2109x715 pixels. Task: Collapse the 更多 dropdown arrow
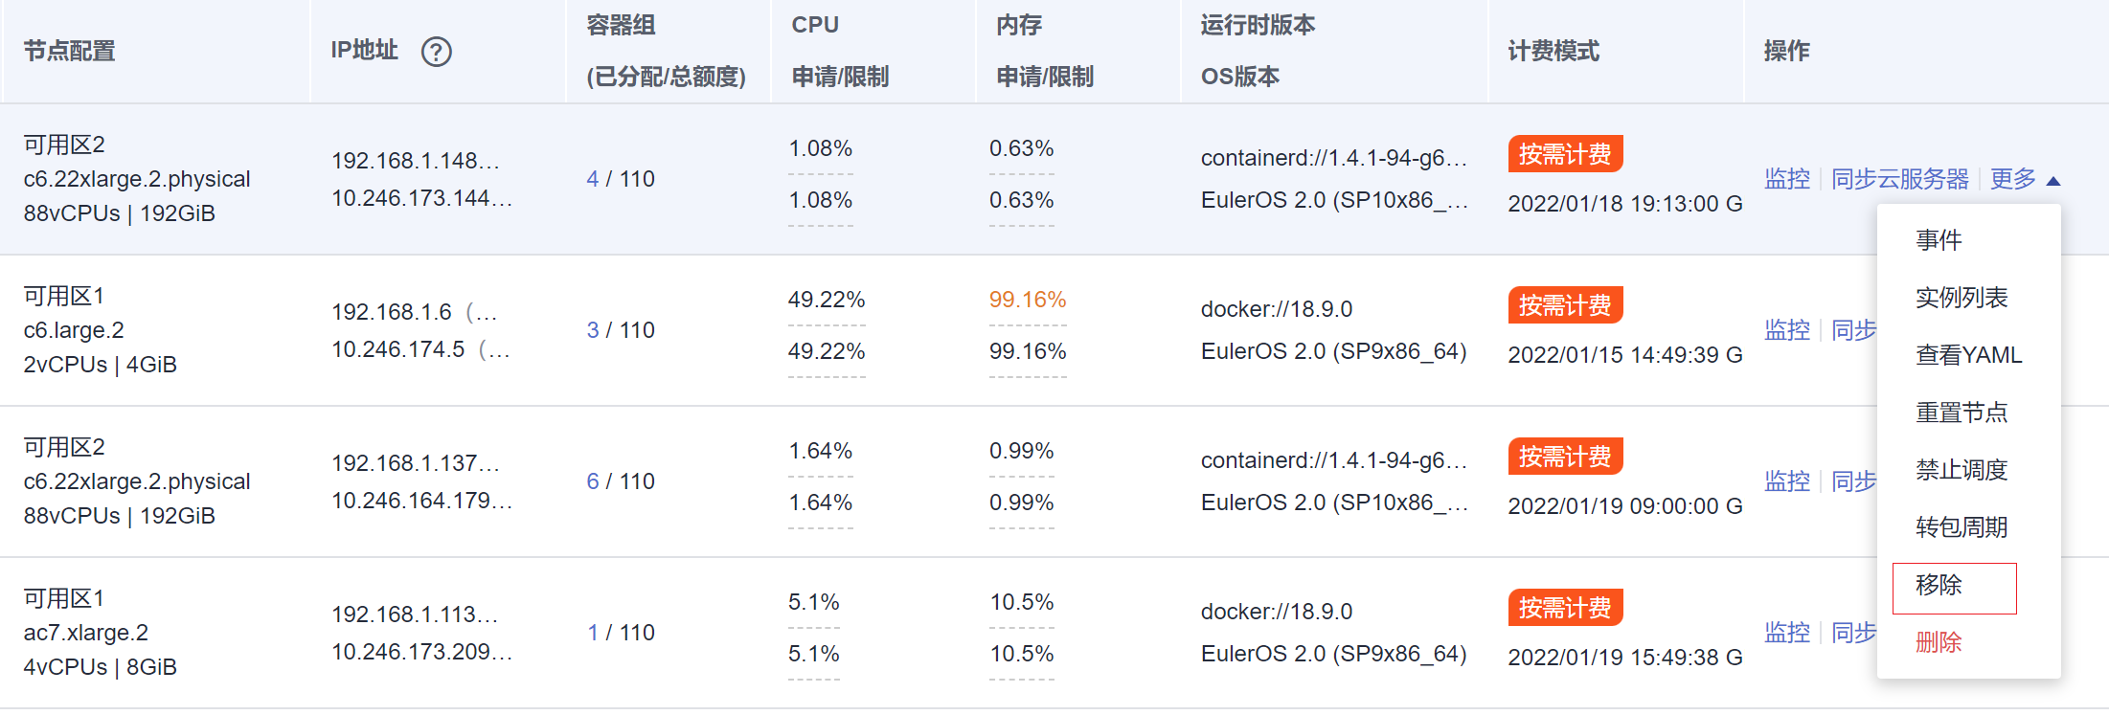[2052, 180]
